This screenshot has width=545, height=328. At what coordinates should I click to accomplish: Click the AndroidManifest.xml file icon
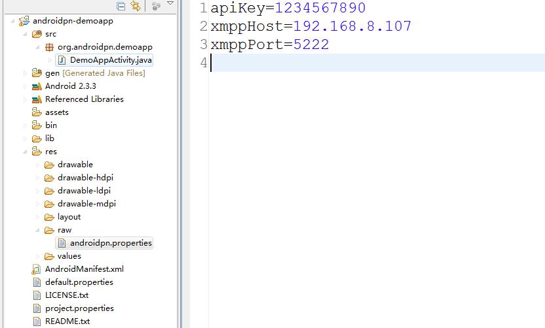[x=37, y=269]
